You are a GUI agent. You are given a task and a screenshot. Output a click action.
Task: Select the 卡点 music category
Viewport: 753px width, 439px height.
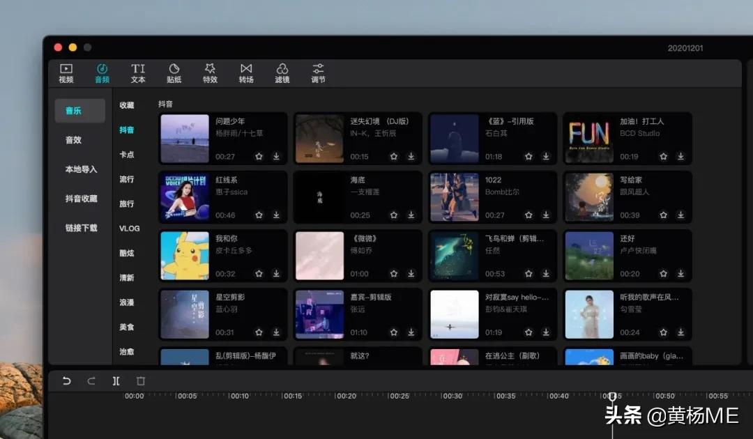point(128,154)
